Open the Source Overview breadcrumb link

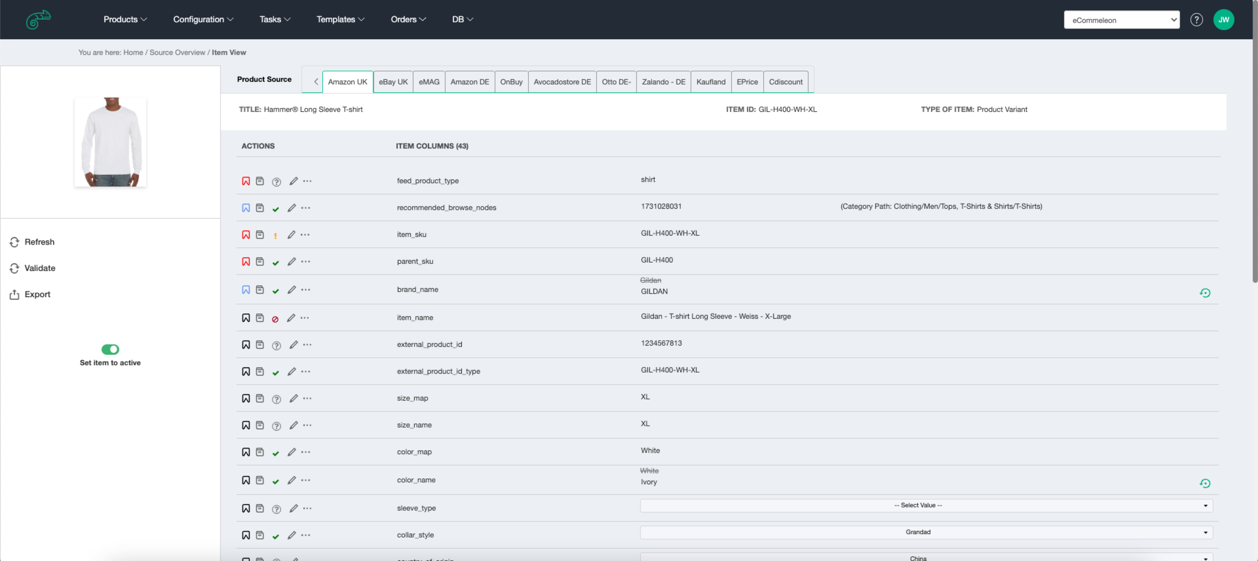(177, 52)
